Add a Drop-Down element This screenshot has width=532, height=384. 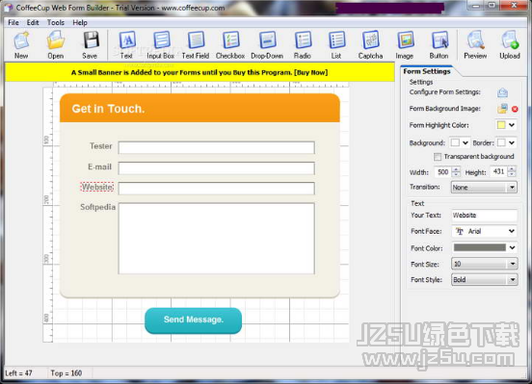tap(267, 45)
